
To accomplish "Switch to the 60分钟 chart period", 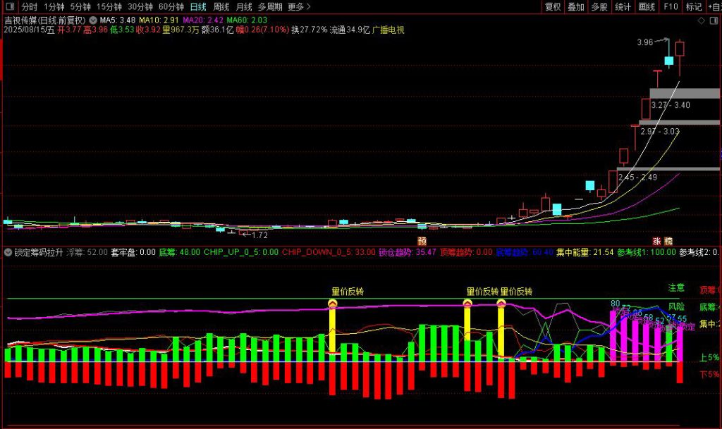I will coord(171,7).
